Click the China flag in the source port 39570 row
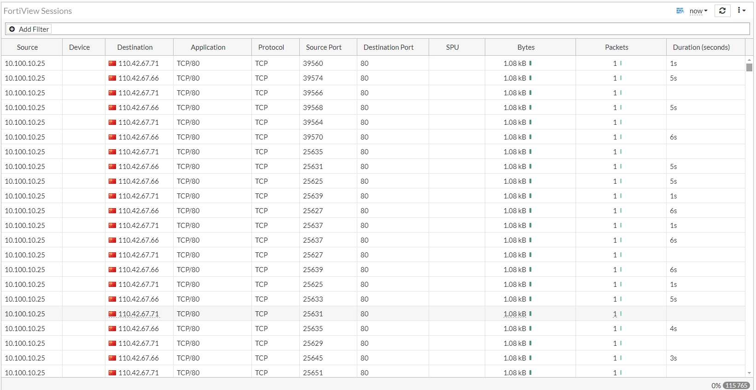The width and height of the screenshot is (756, 390). pyautogui.click(x=112, y=137)
